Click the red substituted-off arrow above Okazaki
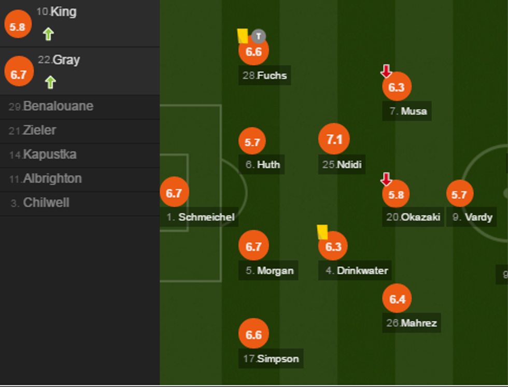 click(x=386, y=179)
